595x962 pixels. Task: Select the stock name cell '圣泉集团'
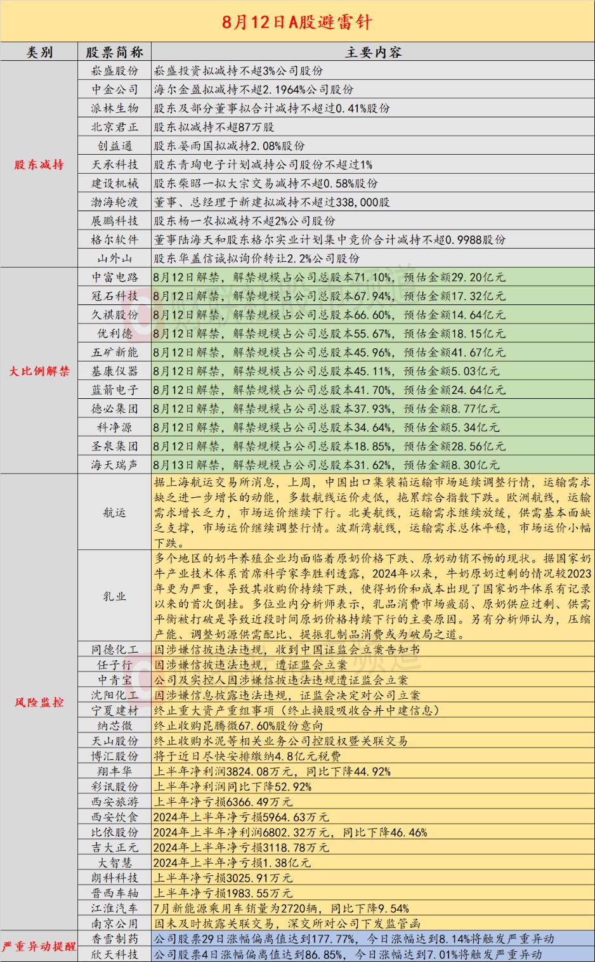pos(114,446)
